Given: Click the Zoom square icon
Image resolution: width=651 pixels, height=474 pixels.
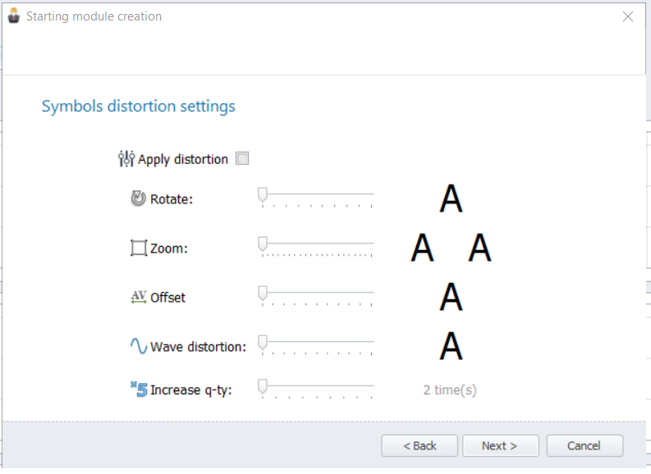Looking at the screenshot, I should pos(138,248).
